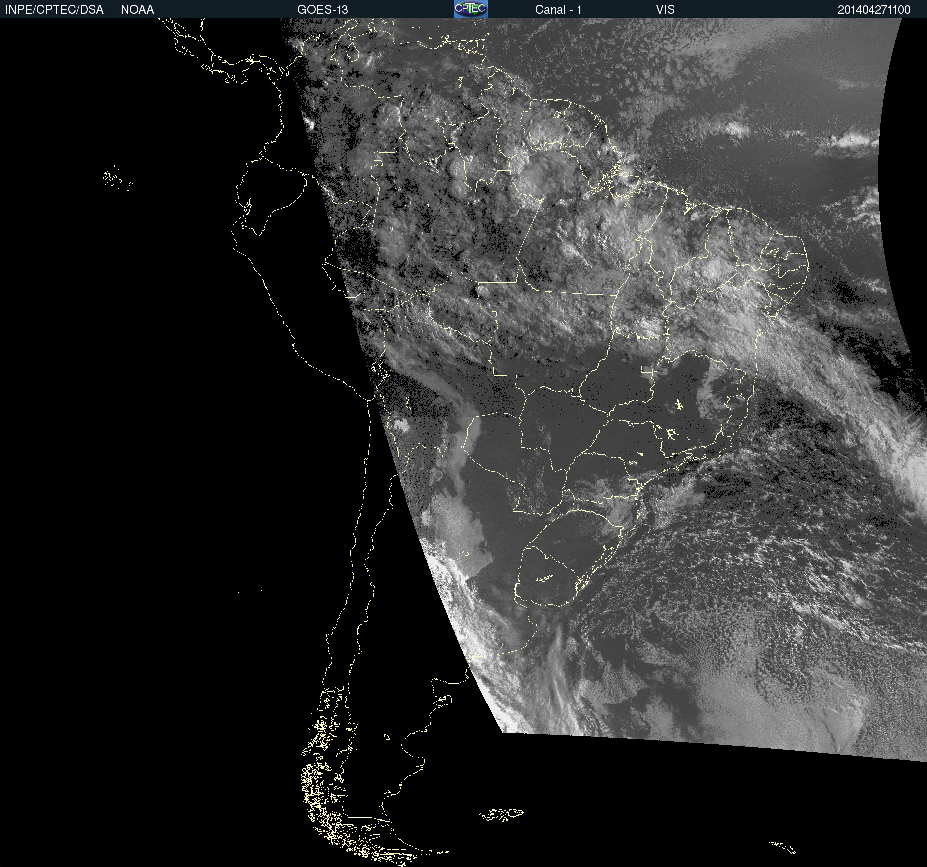Click the GOES-13 satellite label
Screen dimensions: 927x867
pyautogui.click(x=322, y=10)
